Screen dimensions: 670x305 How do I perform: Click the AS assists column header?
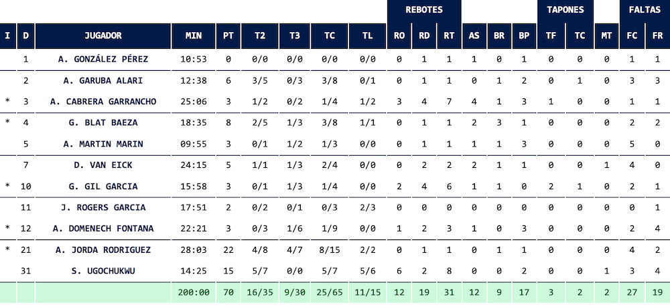[474, 36]
